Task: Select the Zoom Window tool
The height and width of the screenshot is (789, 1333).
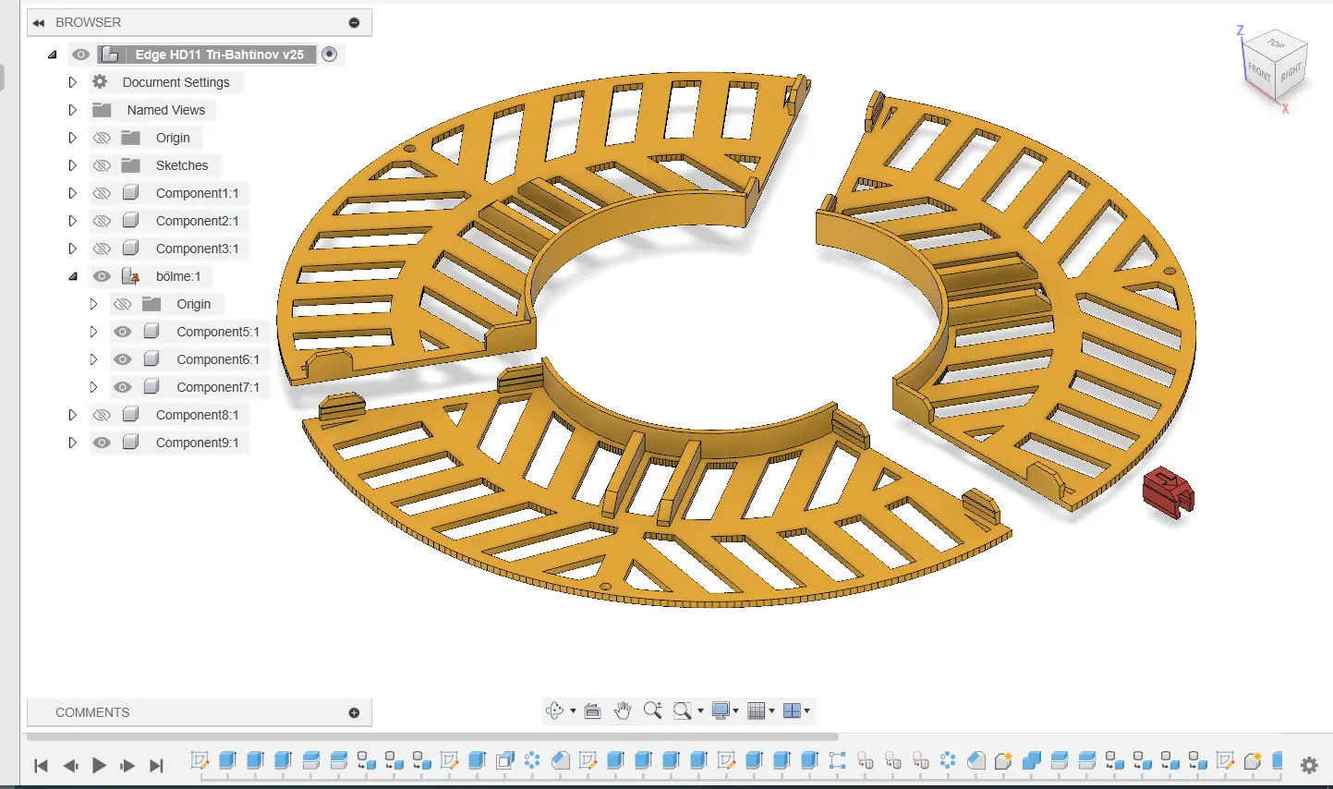Action: pyautogui.click(x=682, y=710)
